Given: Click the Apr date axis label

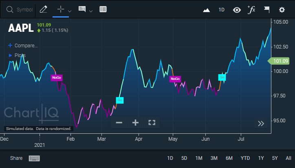Looking at the screenshot, I should [139, 139].
